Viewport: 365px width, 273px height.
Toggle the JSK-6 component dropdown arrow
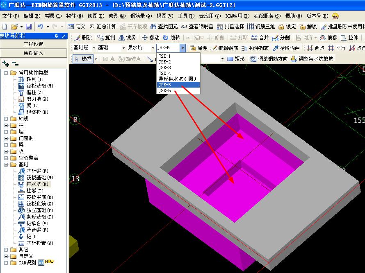click(183, 48)
